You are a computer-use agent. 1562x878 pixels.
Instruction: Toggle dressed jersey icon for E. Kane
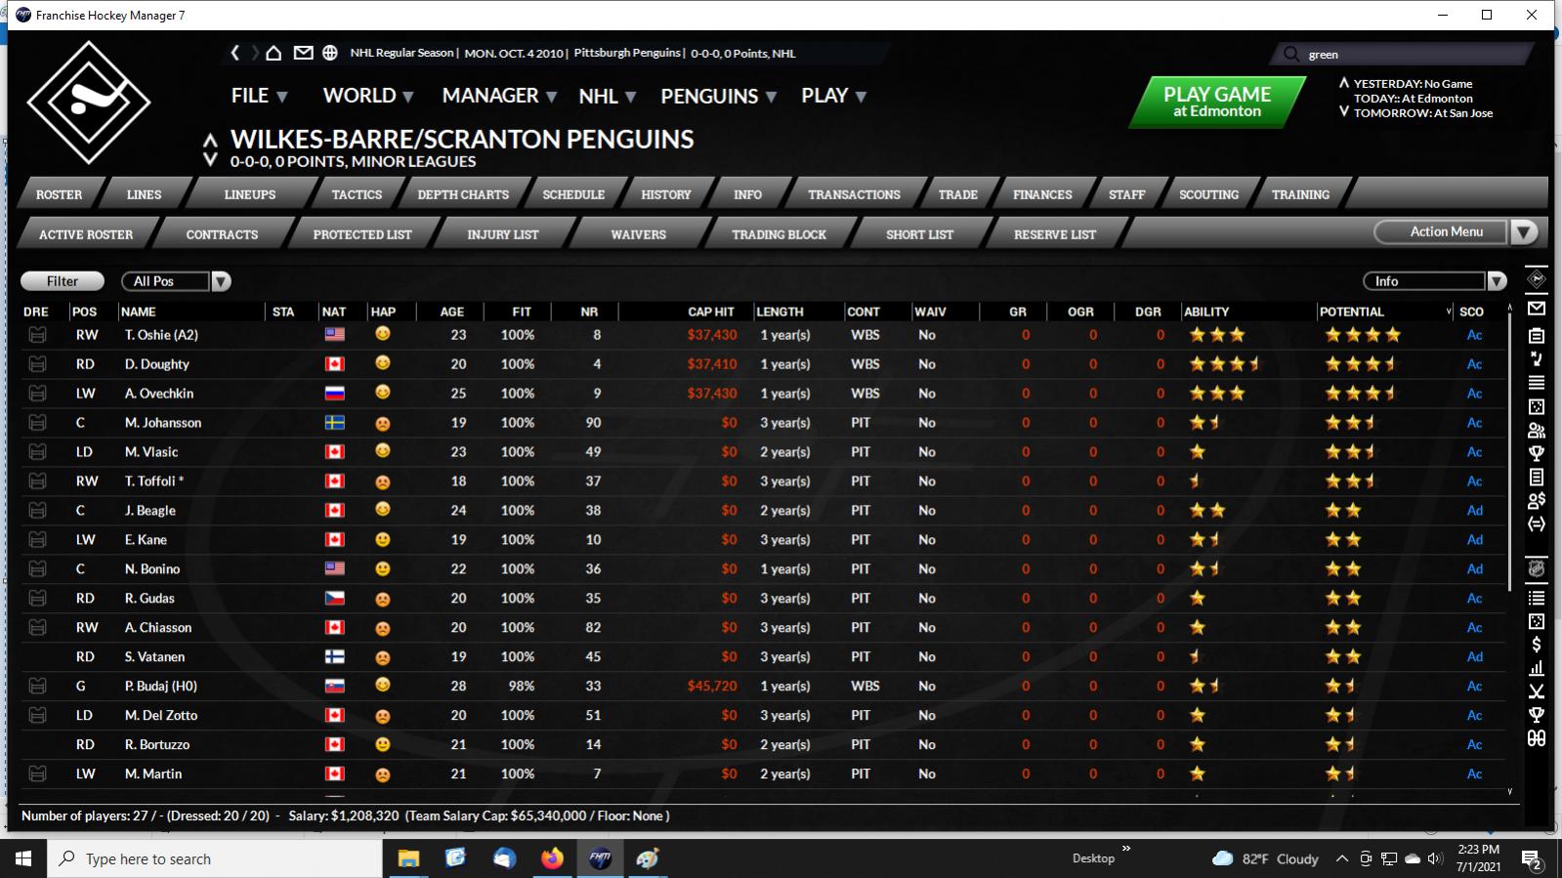click(x=37, y=540)
